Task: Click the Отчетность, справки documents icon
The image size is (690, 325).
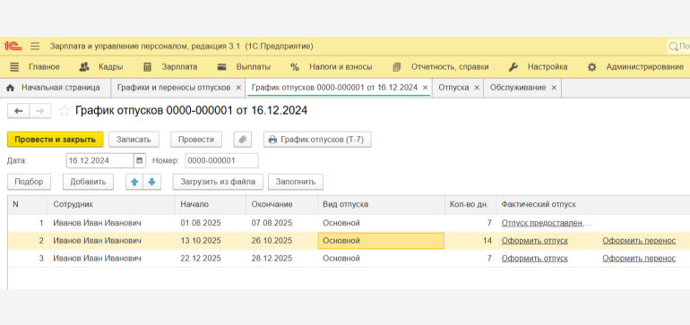Action: coord(397,67)
